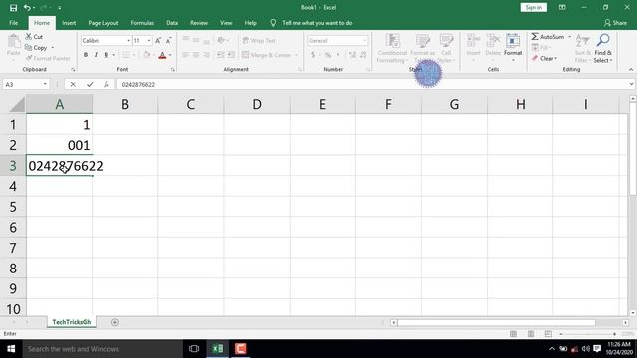Open the Clear menu
Image resolution: width=637 pixels, height=358 pixels.
[x=544, y=58]
